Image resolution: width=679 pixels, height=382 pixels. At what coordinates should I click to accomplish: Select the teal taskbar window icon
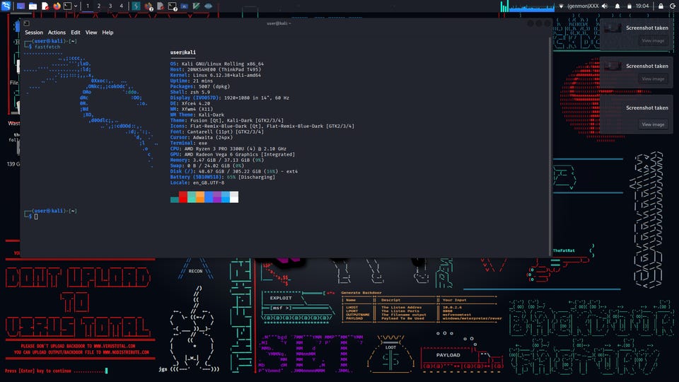(x=136, y=6)
